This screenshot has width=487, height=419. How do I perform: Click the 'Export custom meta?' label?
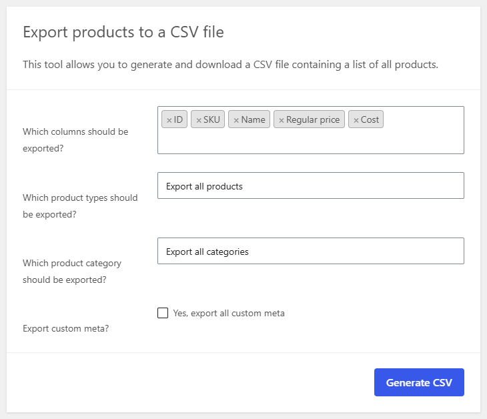[66, 329]
